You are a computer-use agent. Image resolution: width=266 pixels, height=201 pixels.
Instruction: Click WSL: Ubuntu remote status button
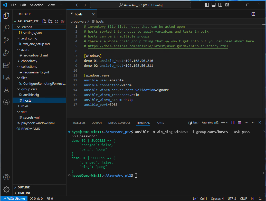(x=14, y=198)
